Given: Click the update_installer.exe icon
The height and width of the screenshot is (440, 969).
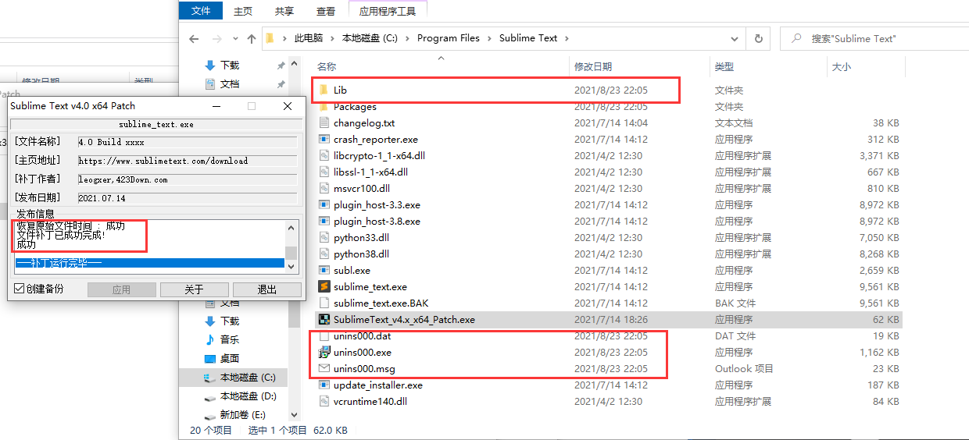Looking at the screenshot, I should pos(324,385).
